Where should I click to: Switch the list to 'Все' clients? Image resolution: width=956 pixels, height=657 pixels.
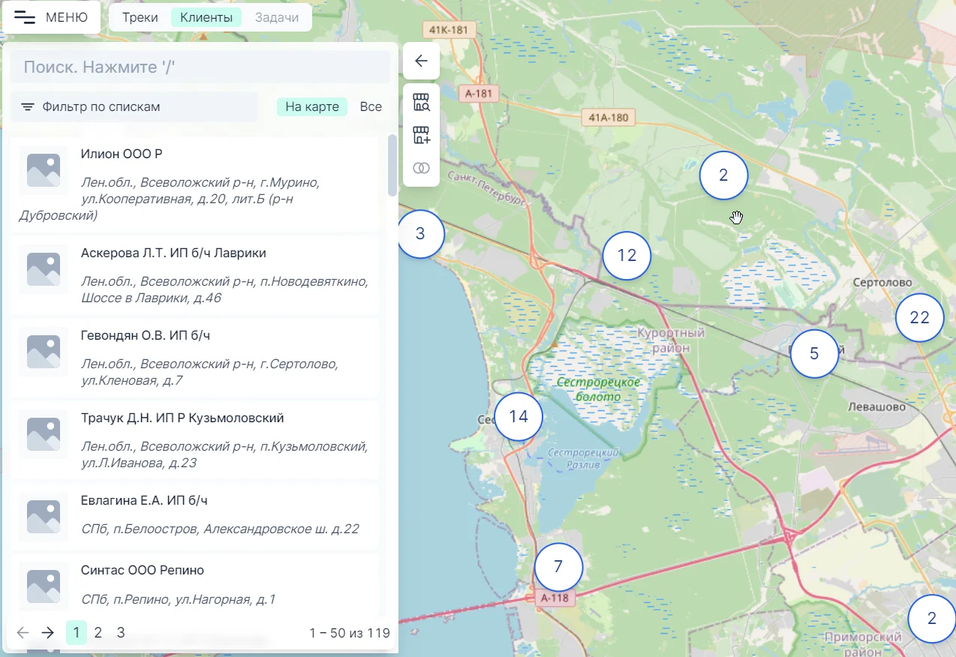coord(371,106)
